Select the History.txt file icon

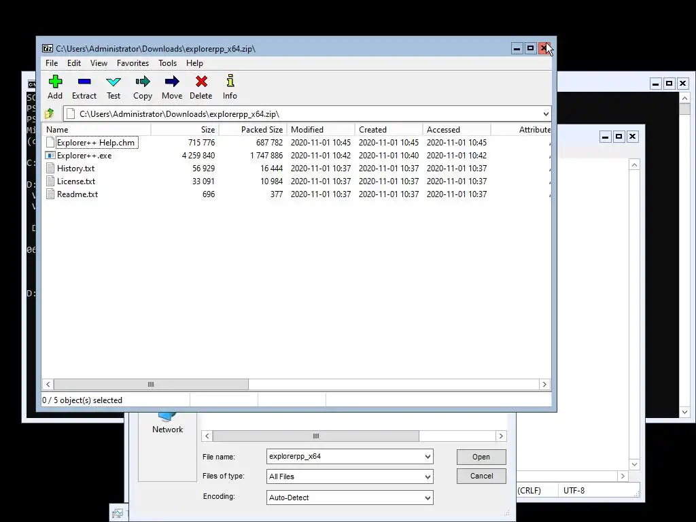(x=50, y=169)
